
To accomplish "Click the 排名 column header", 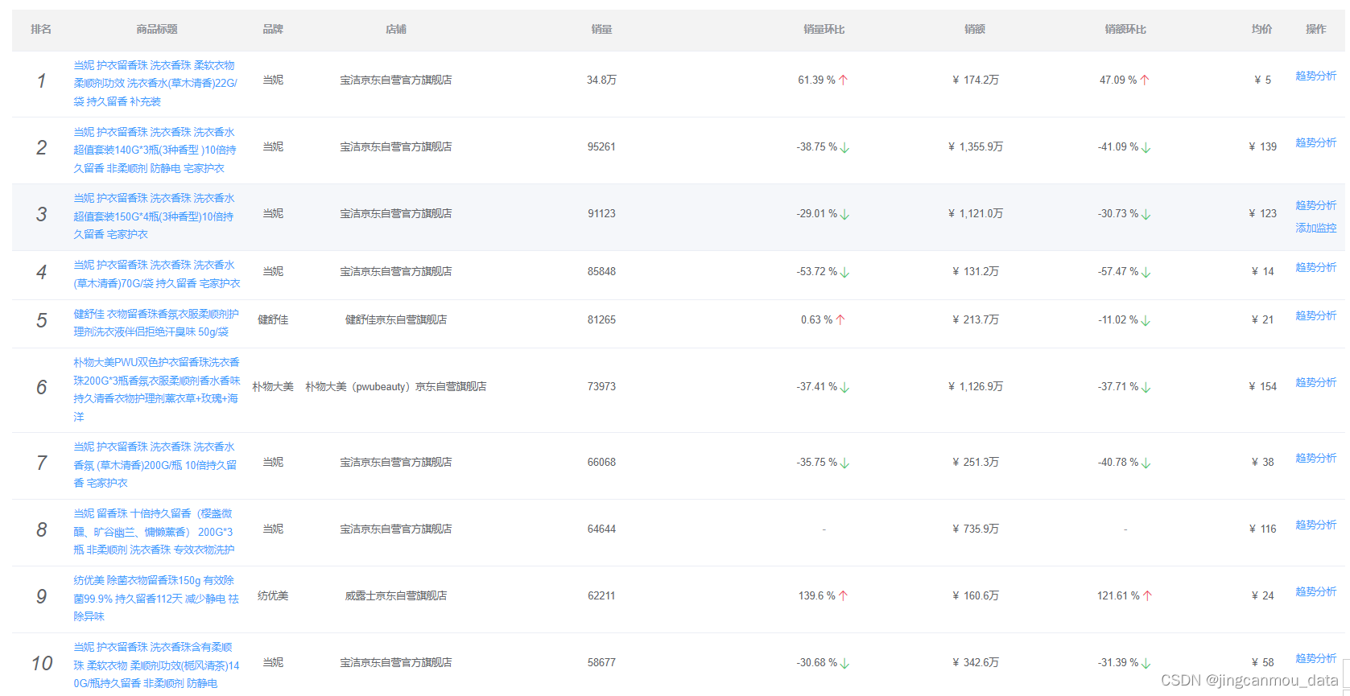I will [x=41, y=29].
